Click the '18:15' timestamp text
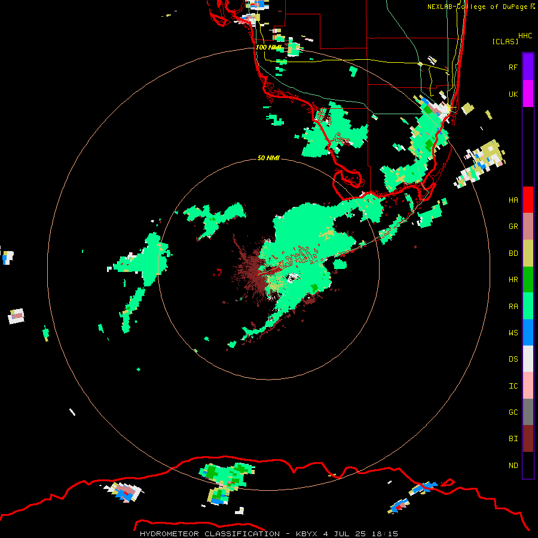Image resolution: width=538 pixels, height=538 pixels. (386, 534)
